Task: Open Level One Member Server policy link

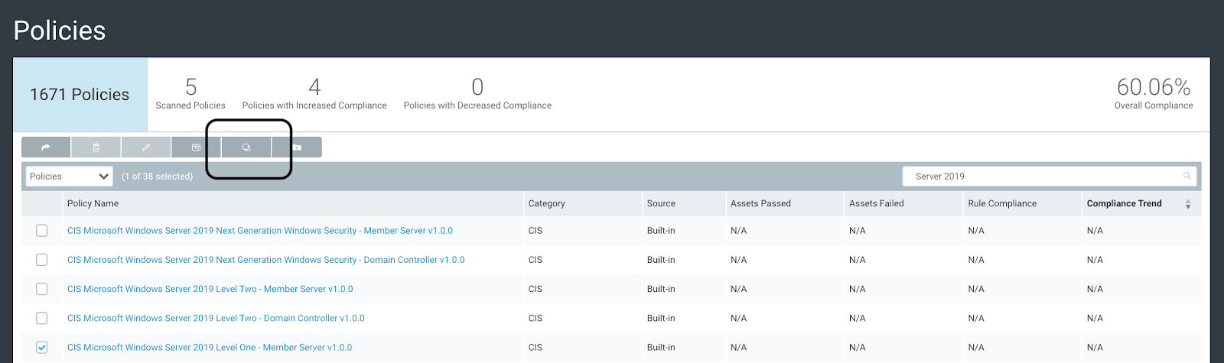Action: pyautogui.click(x=210, y=348)
